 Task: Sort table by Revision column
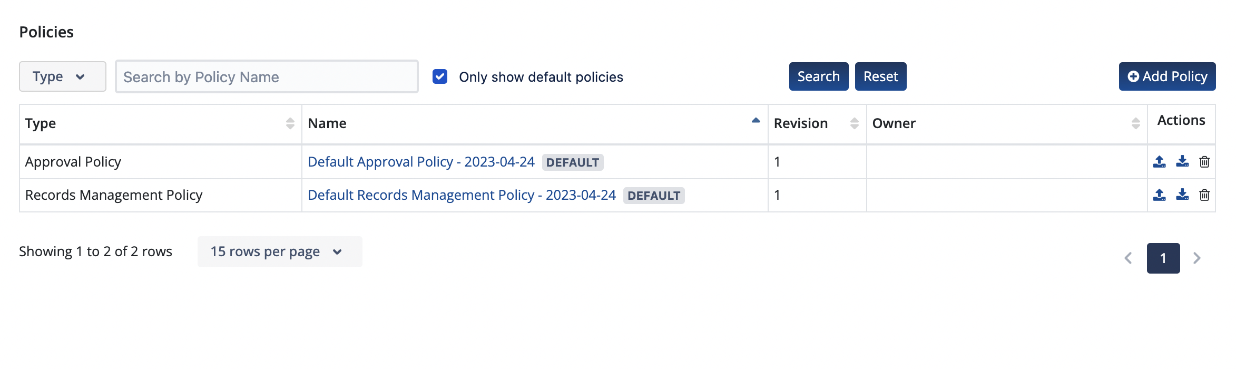tap(855, 123)
